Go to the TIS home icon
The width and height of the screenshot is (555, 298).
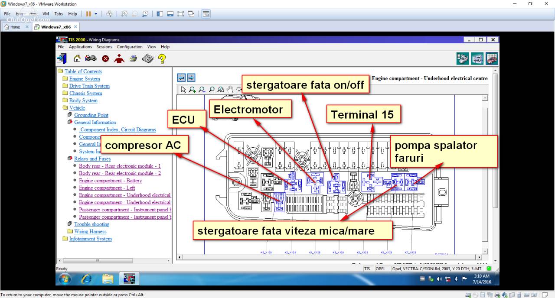tap(77, 58)
